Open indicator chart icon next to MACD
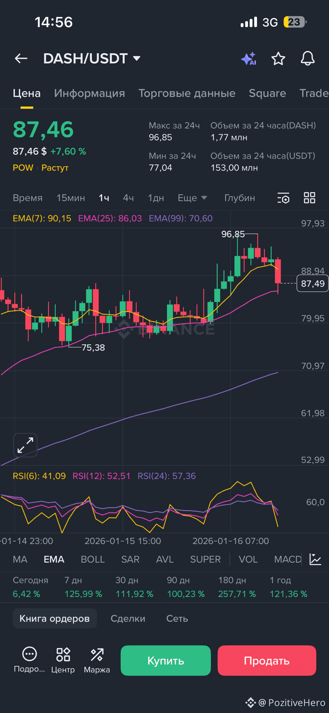Image resolution: width=329 pixels, height=713 pixels. [315, 559]
